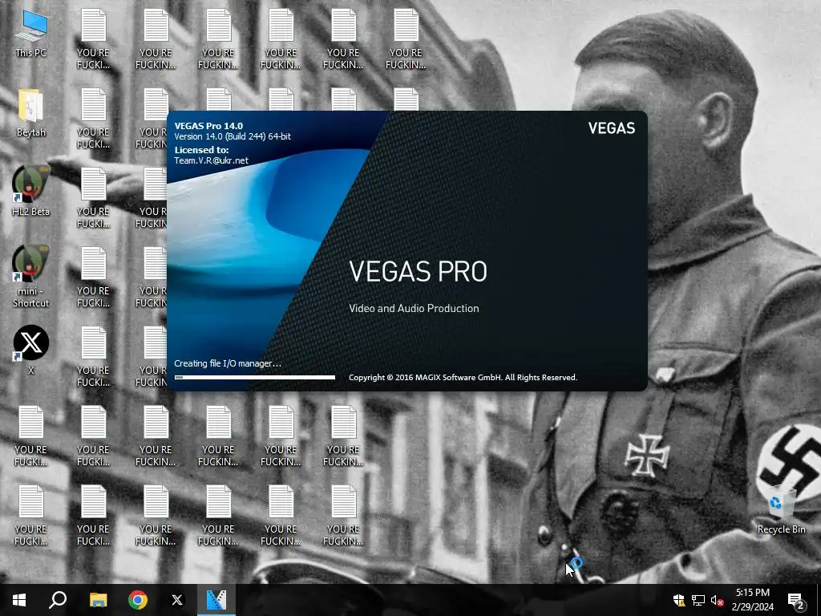Select the Beytah folder on desktop
This screenshot has height=616, width=821.
[31, 112]
